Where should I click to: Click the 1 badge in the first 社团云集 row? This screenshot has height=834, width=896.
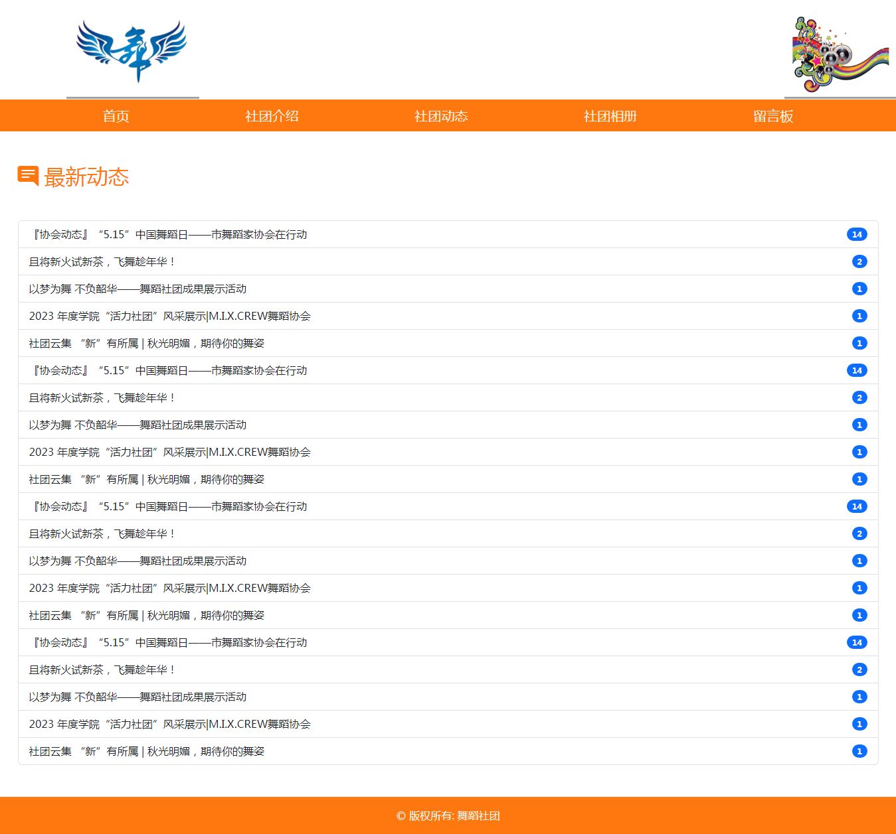[859, 343]
